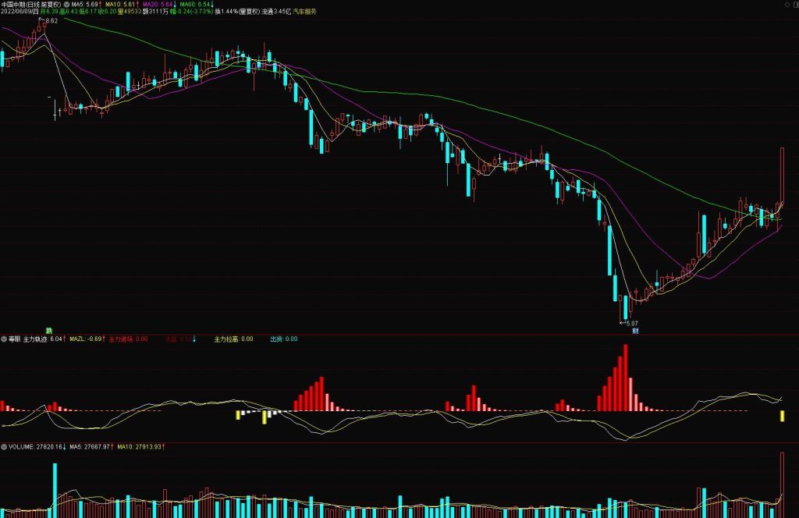The width and height of the screenshot is (799, 518).
Task: Click the VOLUME indicator label
Action: point(20,447)
